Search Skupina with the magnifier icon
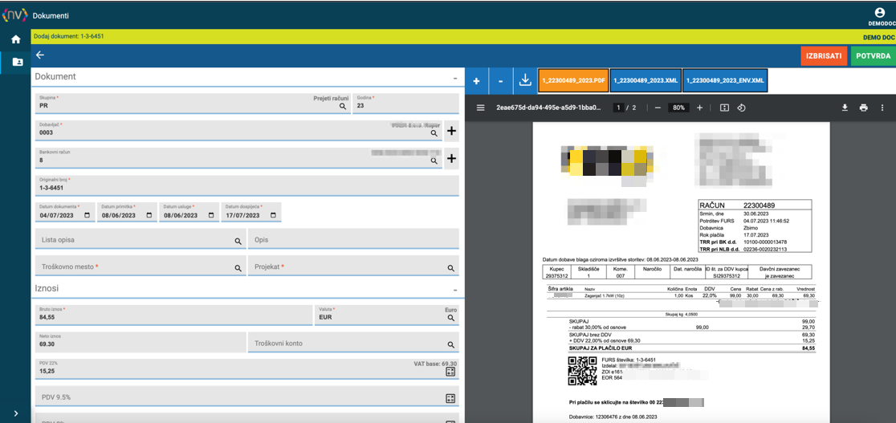The height and width of the screenshot is (423, 896). coord(343,106)
